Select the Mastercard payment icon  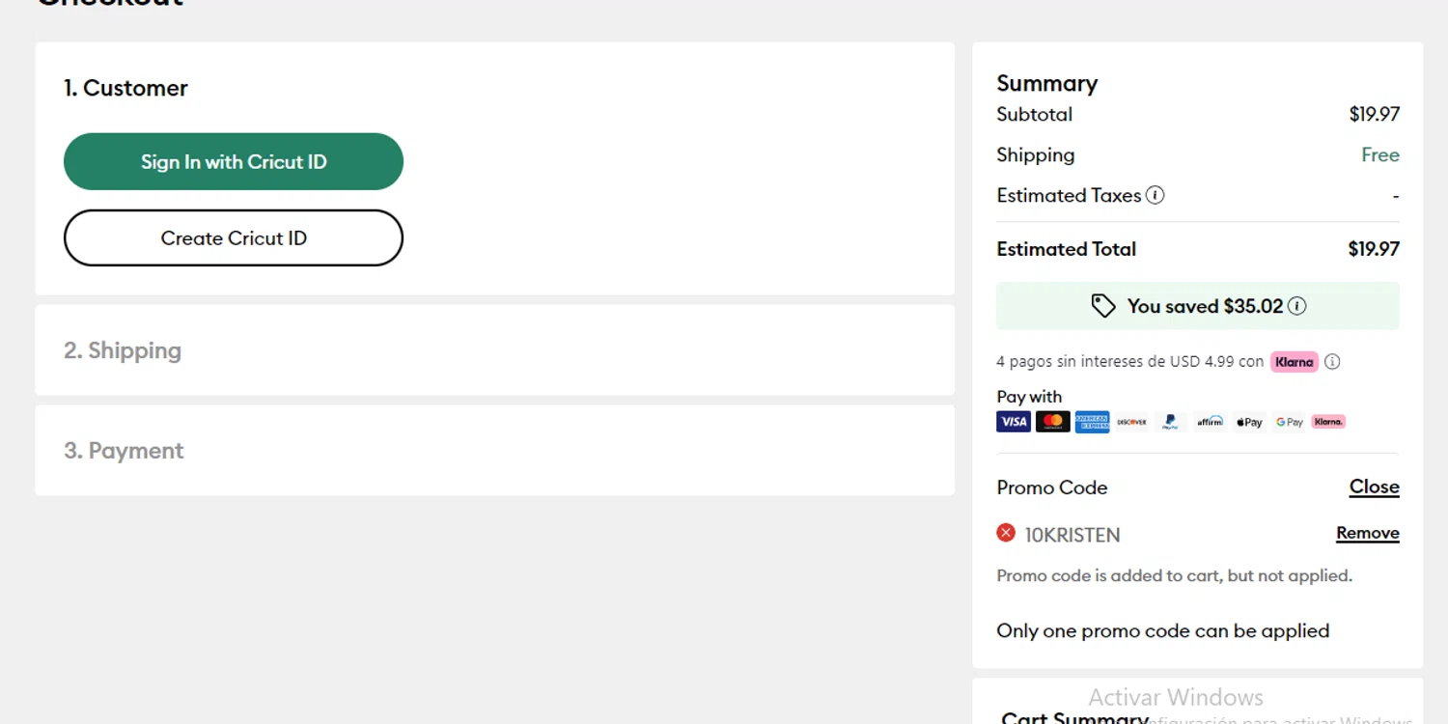pyautogui.click(x=1053, y=422)
